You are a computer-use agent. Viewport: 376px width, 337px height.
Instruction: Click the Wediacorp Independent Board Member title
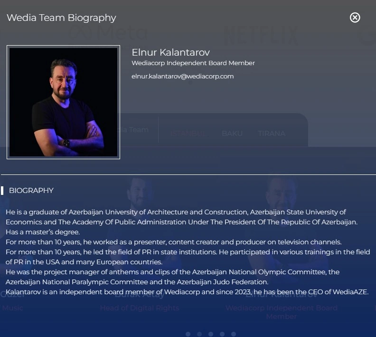click(193, 63)
